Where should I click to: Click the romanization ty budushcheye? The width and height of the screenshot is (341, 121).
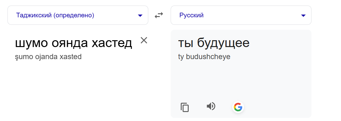pyautogui.click(x=204, y=57)
